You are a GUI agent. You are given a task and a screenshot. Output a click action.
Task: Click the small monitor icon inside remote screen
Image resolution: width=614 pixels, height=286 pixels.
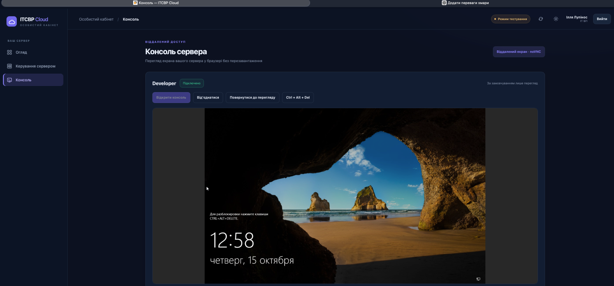coord(478,279)
